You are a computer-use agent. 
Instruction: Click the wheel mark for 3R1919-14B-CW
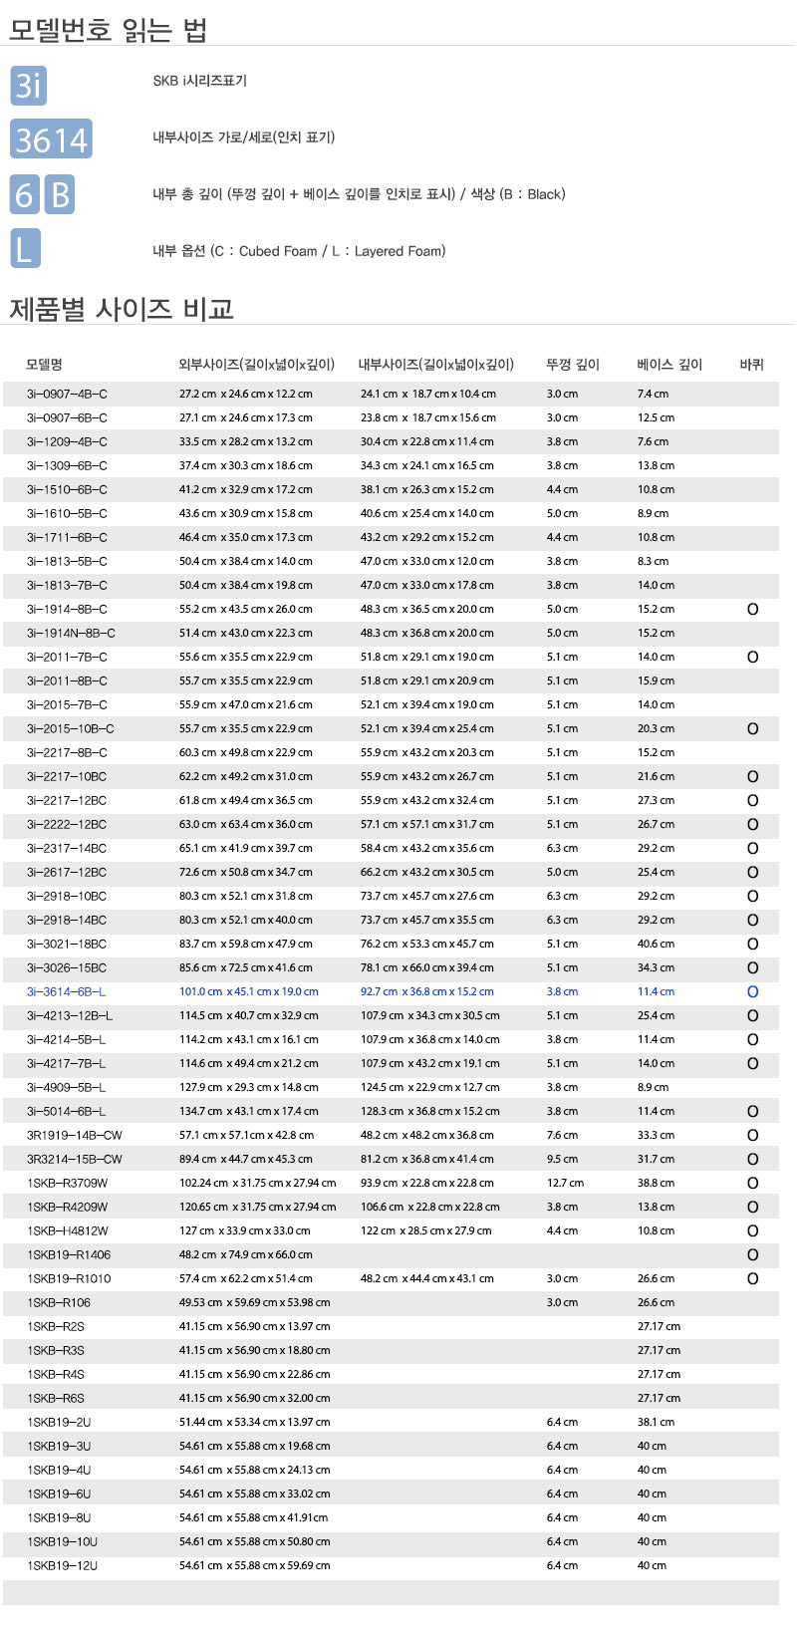pos(752,1136)
